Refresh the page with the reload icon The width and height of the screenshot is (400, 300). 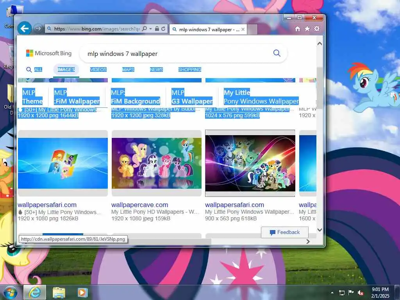click(x=163, y=29)
